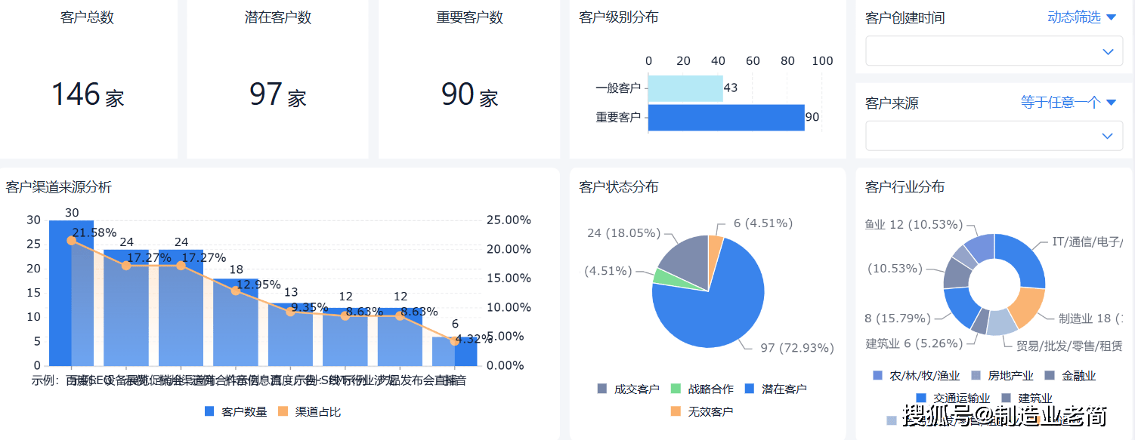Click the 重要客户 axis label

(618, 117)
